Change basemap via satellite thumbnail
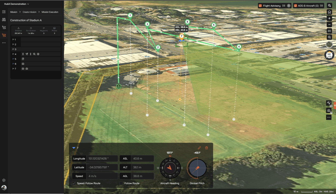336x194 pixels. coord(329,45)
